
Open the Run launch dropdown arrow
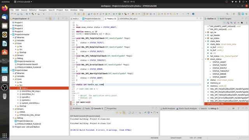pos(122,14)
